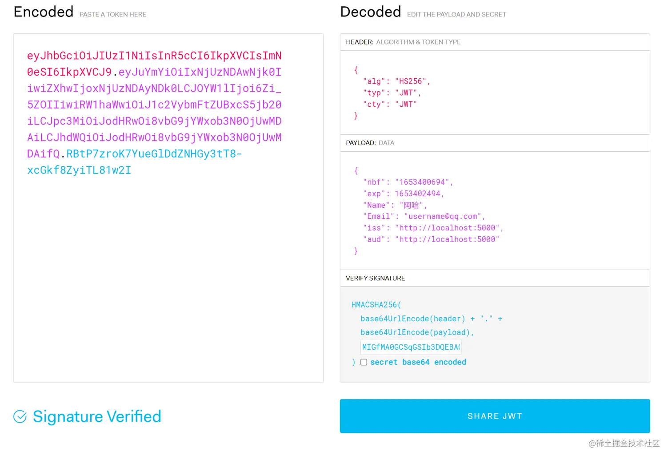Click the "iss" localhost:5000 value
The height and width of the screenshot is (460, 672).
pyautogui.click(x=447, y=228)
